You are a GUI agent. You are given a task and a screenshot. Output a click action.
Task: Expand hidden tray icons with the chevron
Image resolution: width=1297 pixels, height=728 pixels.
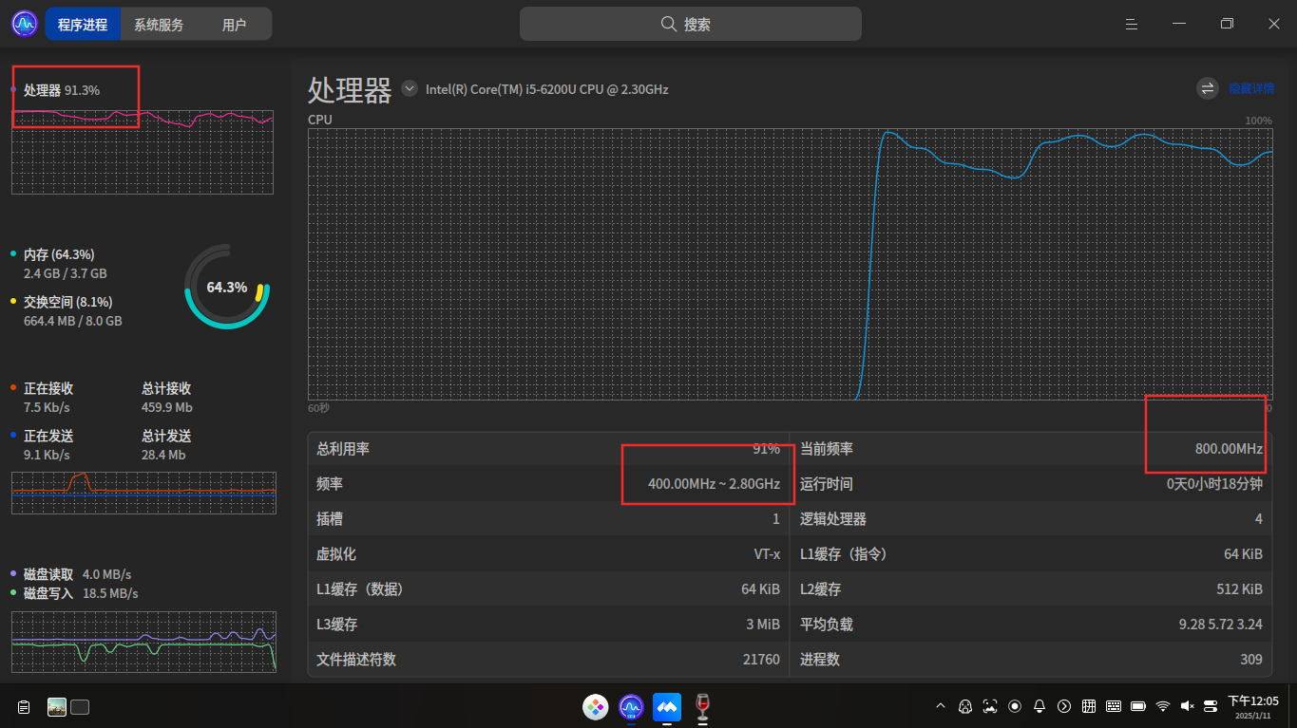(x=941, y=706)
